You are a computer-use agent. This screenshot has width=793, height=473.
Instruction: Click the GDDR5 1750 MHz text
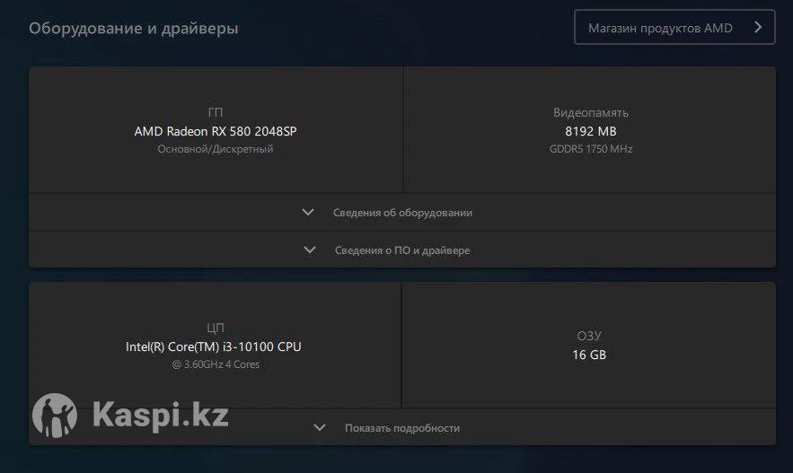coord(591,149)
